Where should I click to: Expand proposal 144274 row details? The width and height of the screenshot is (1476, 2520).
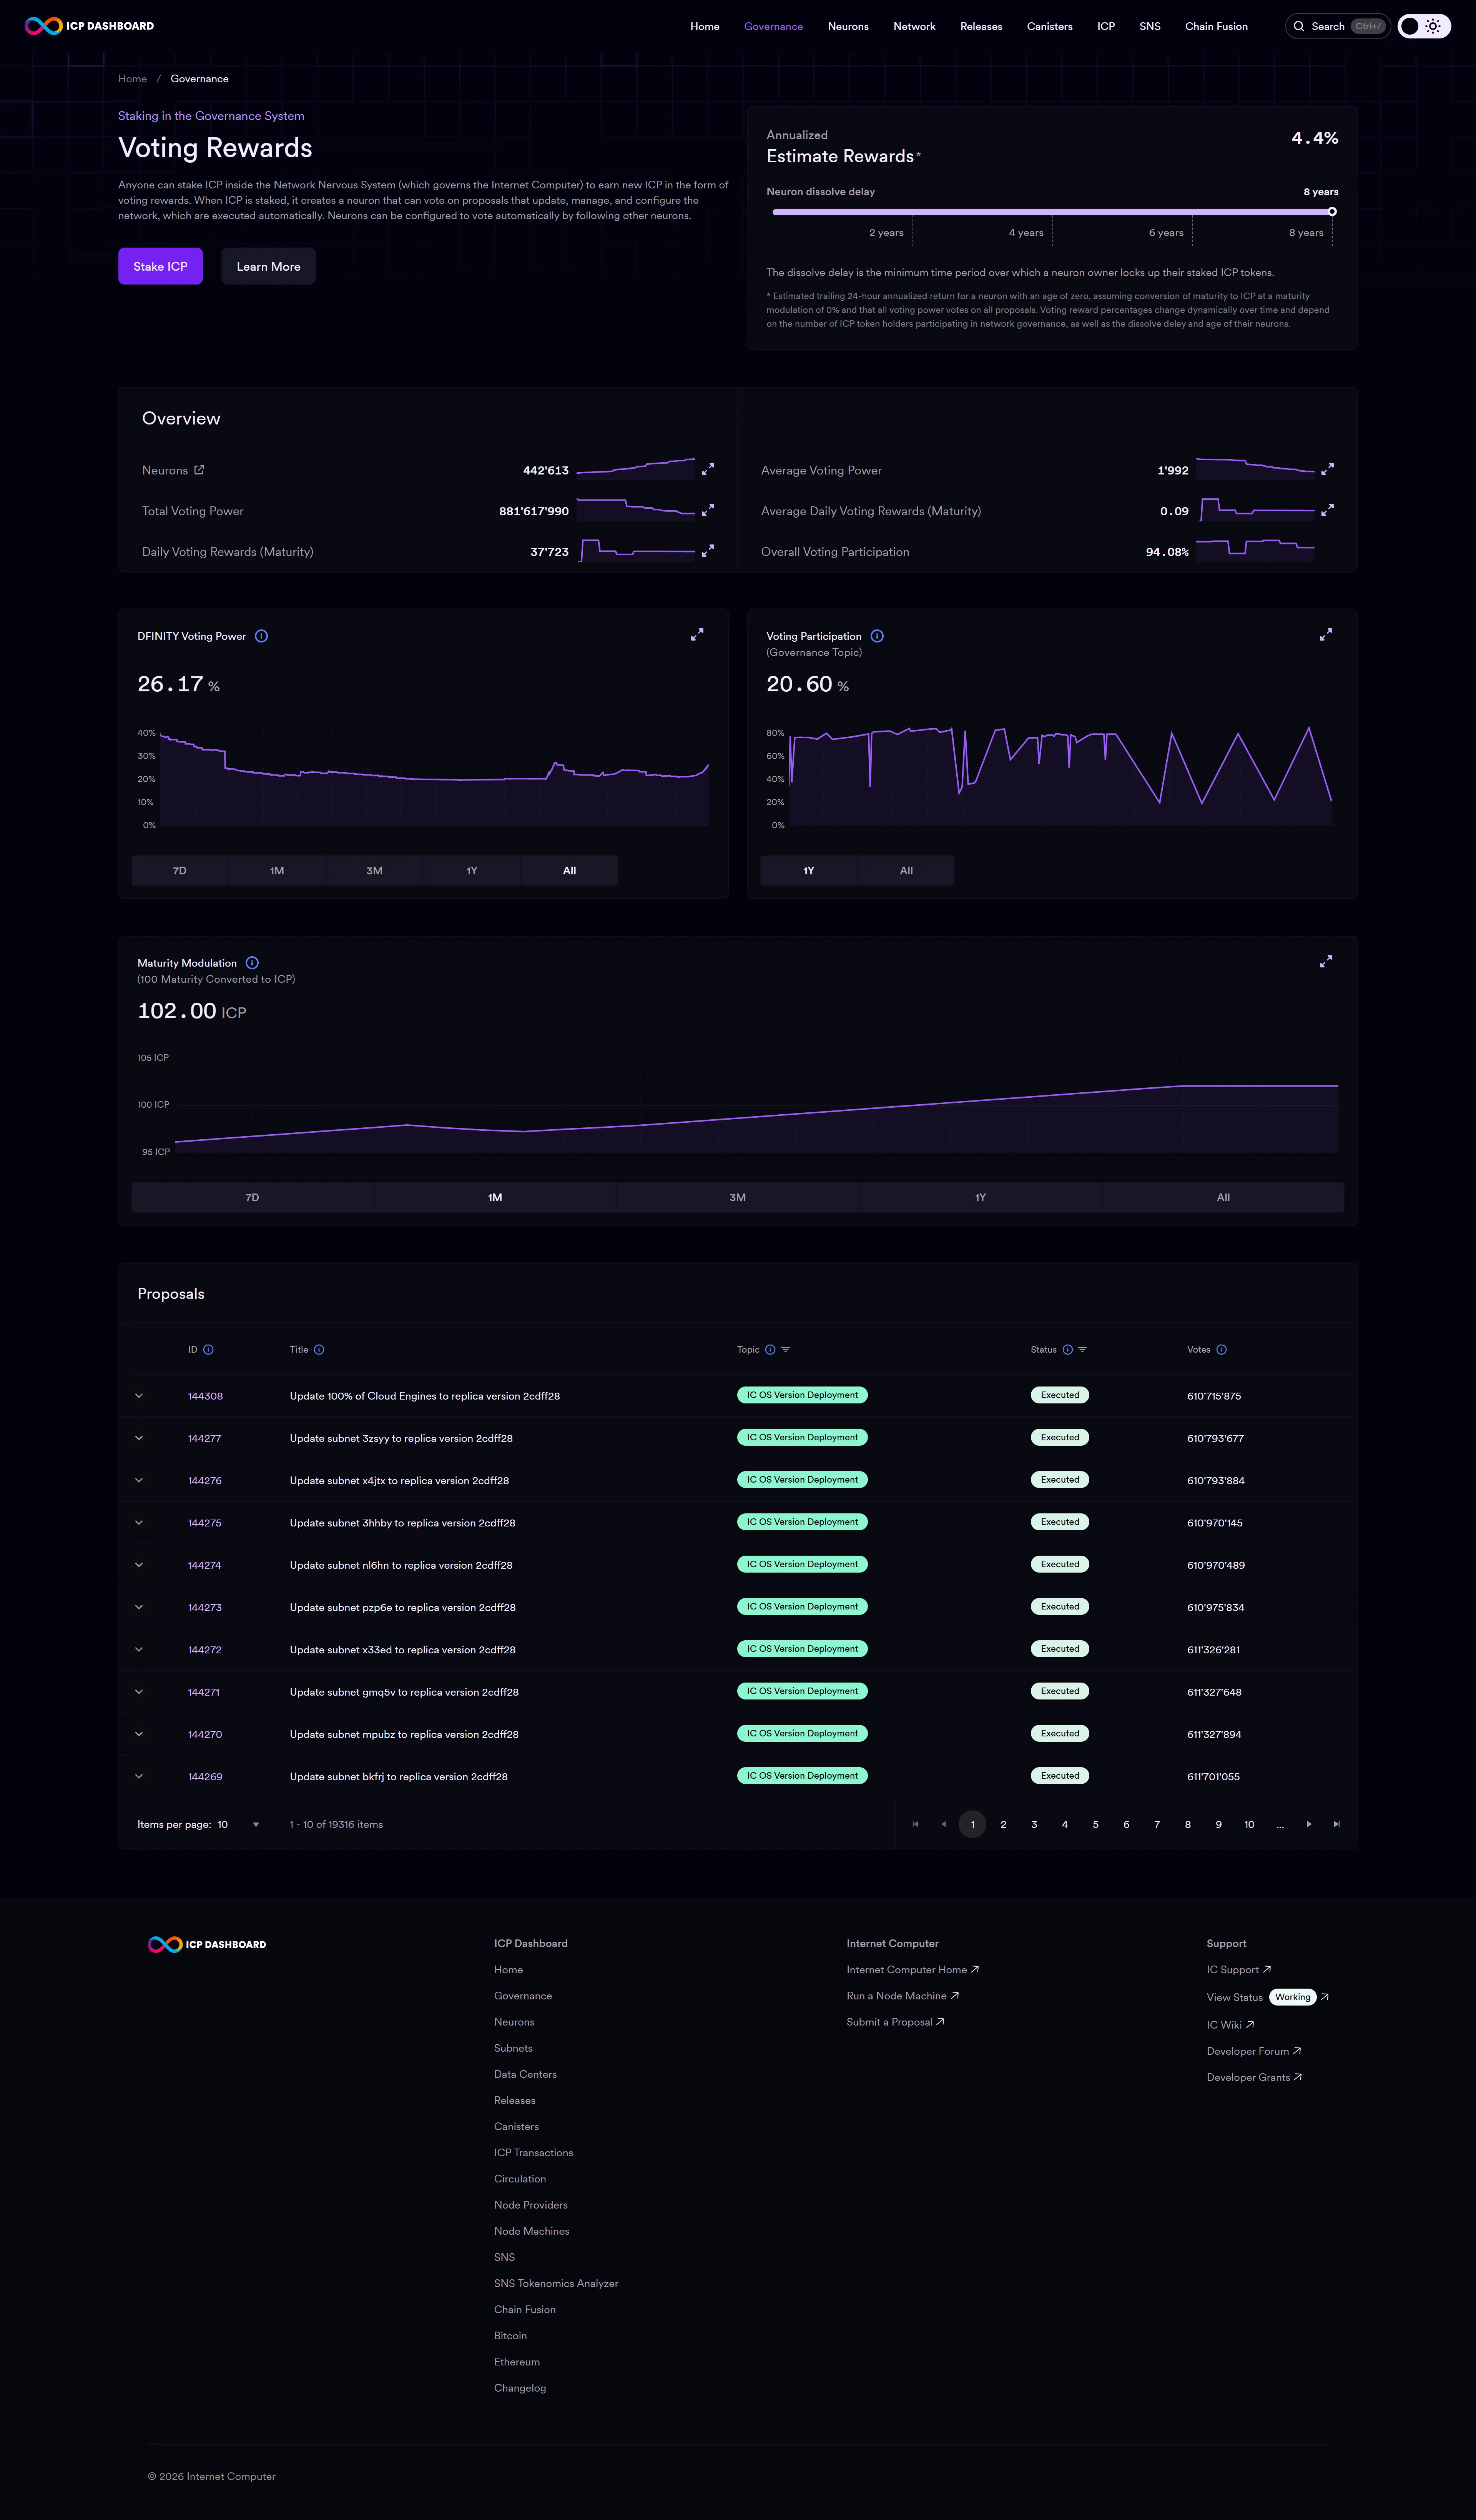pos(139,1565)
